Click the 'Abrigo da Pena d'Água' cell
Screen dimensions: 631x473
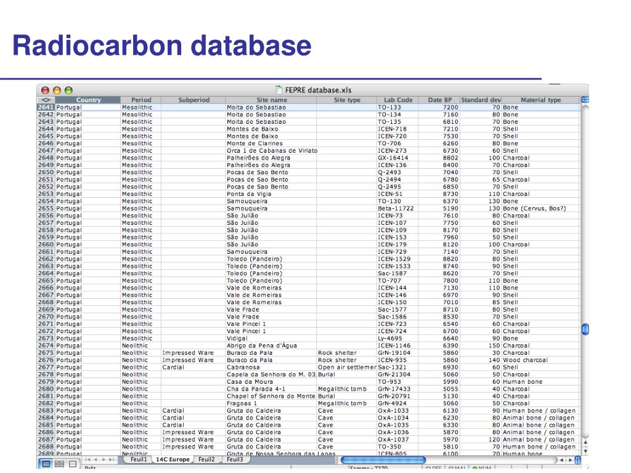click(x=272, y=346)
